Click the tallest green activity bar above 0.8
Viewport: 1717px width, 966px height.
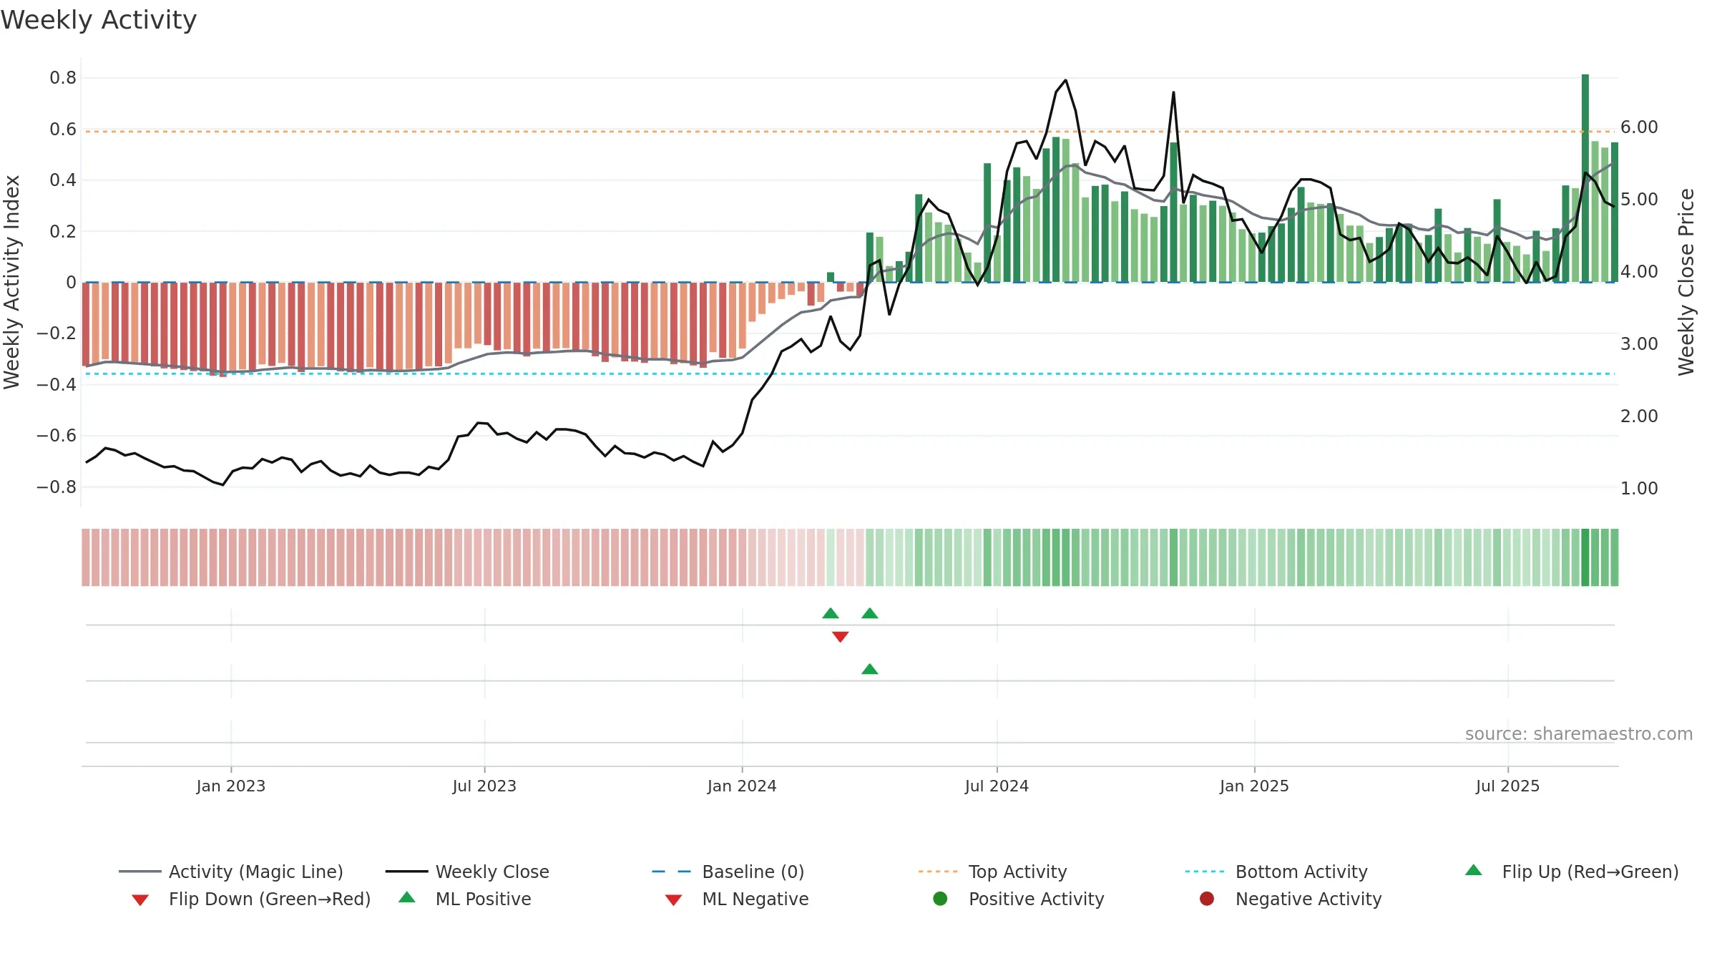1585,178
